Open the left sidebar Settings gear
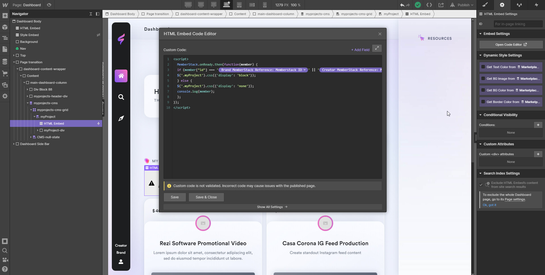Viewport: 545px width, 275px height. pyautogui.click(x=5, y=96)
